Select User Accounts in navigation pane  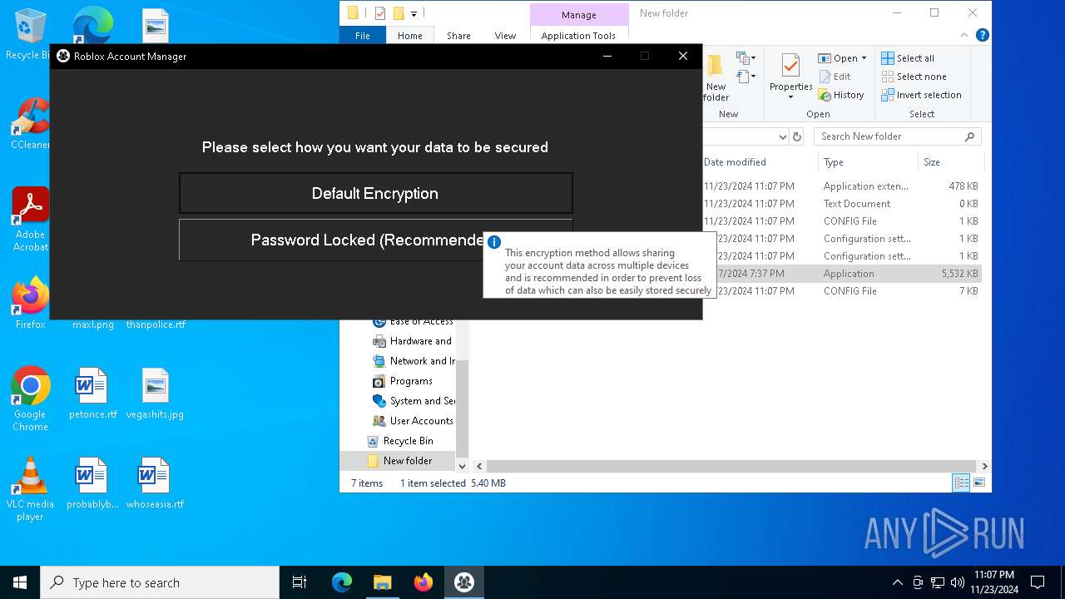click(413, 421)
